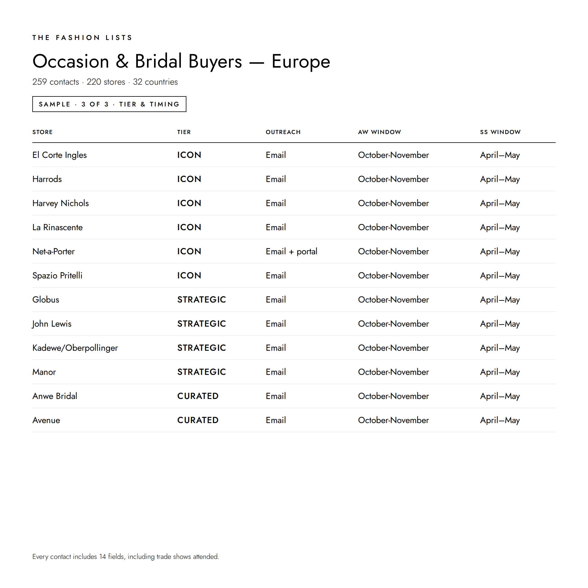The height and width of the screenshot is (588, 588).
Task: Click the OUTREACH column header
Action: 283,132
